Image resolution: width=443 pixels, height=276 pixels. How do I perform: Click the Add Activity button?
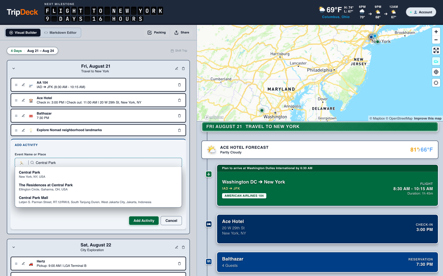pyautogui.click(x=144, y=221)
